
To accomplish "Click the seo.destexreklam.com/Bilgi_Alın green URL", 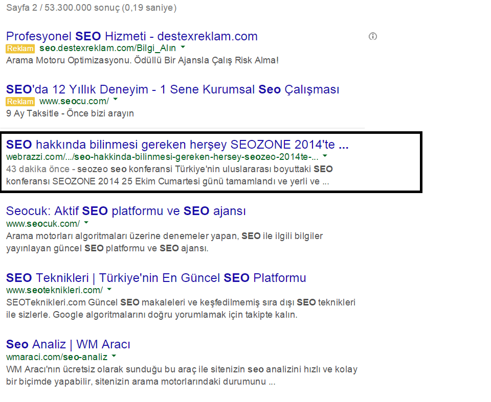I will tap(107, 48).
